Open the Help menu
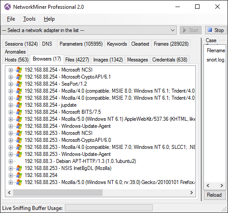 [x=49, y=19]
